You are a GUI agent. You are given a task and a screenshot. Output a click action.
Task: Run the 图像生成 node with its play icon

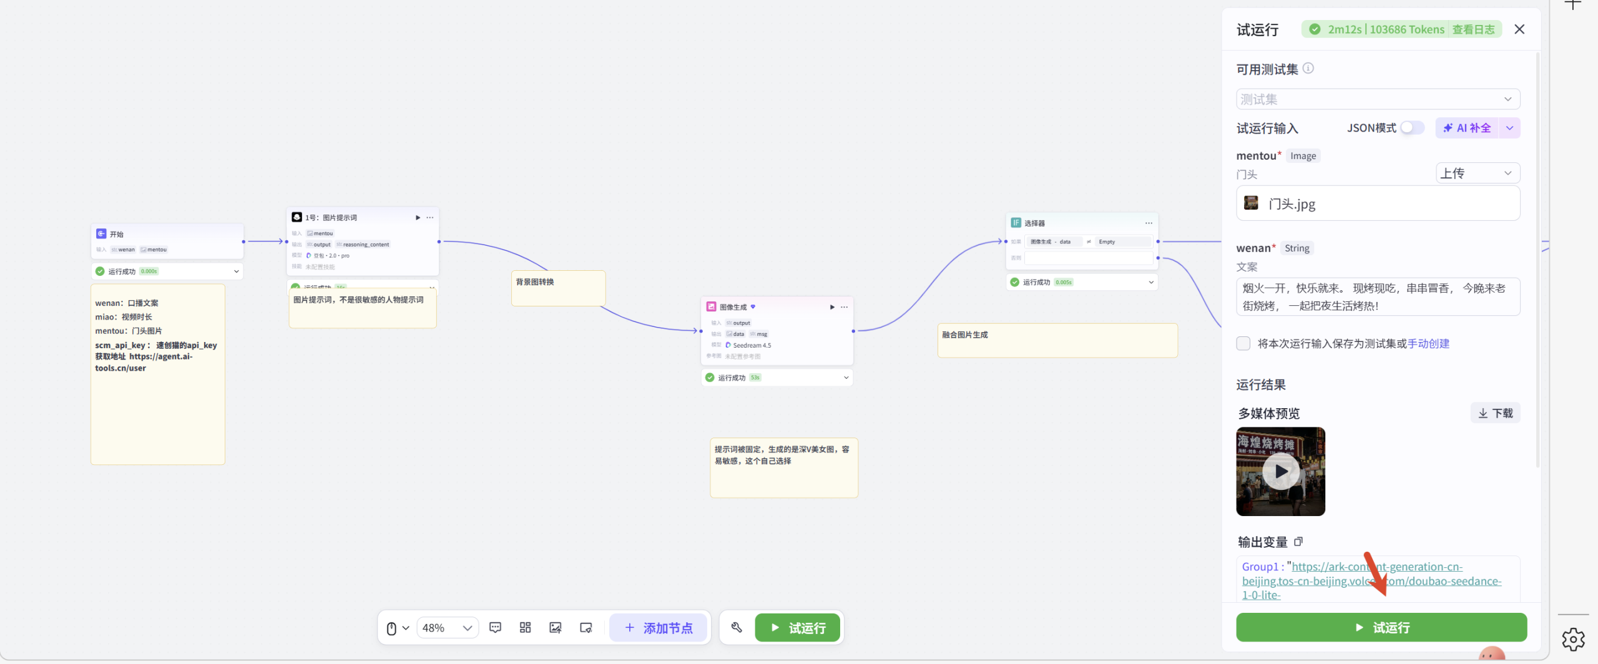pos(831,307)
